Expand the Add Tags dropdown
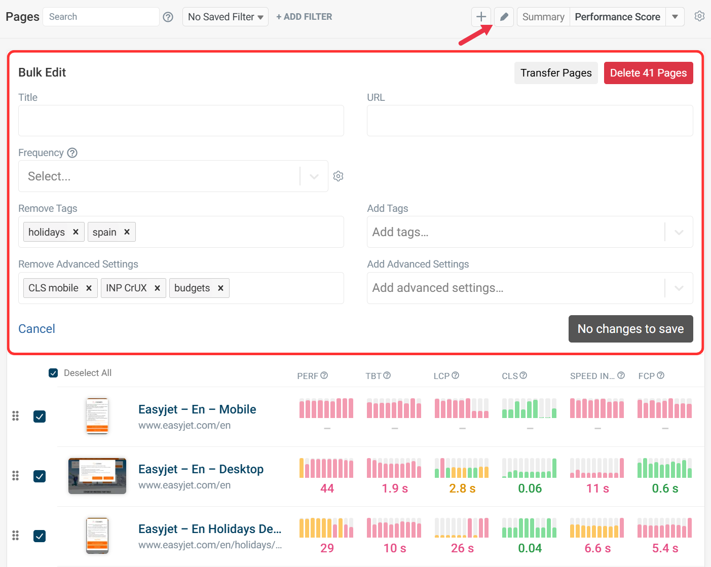Image resolution: width=711 pixels, height=567 pixels. pyautogui.click(x=679, y=232)
